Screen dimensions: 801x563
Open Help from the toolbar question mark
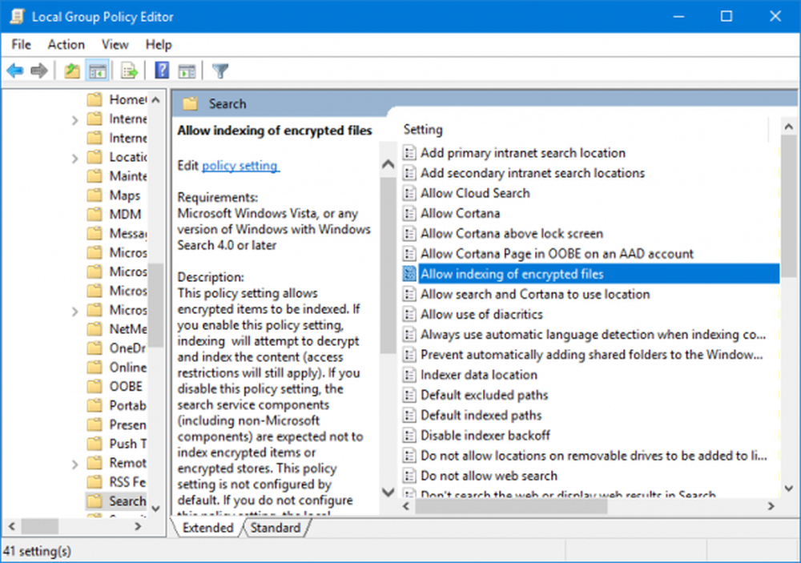coord(162,71)
